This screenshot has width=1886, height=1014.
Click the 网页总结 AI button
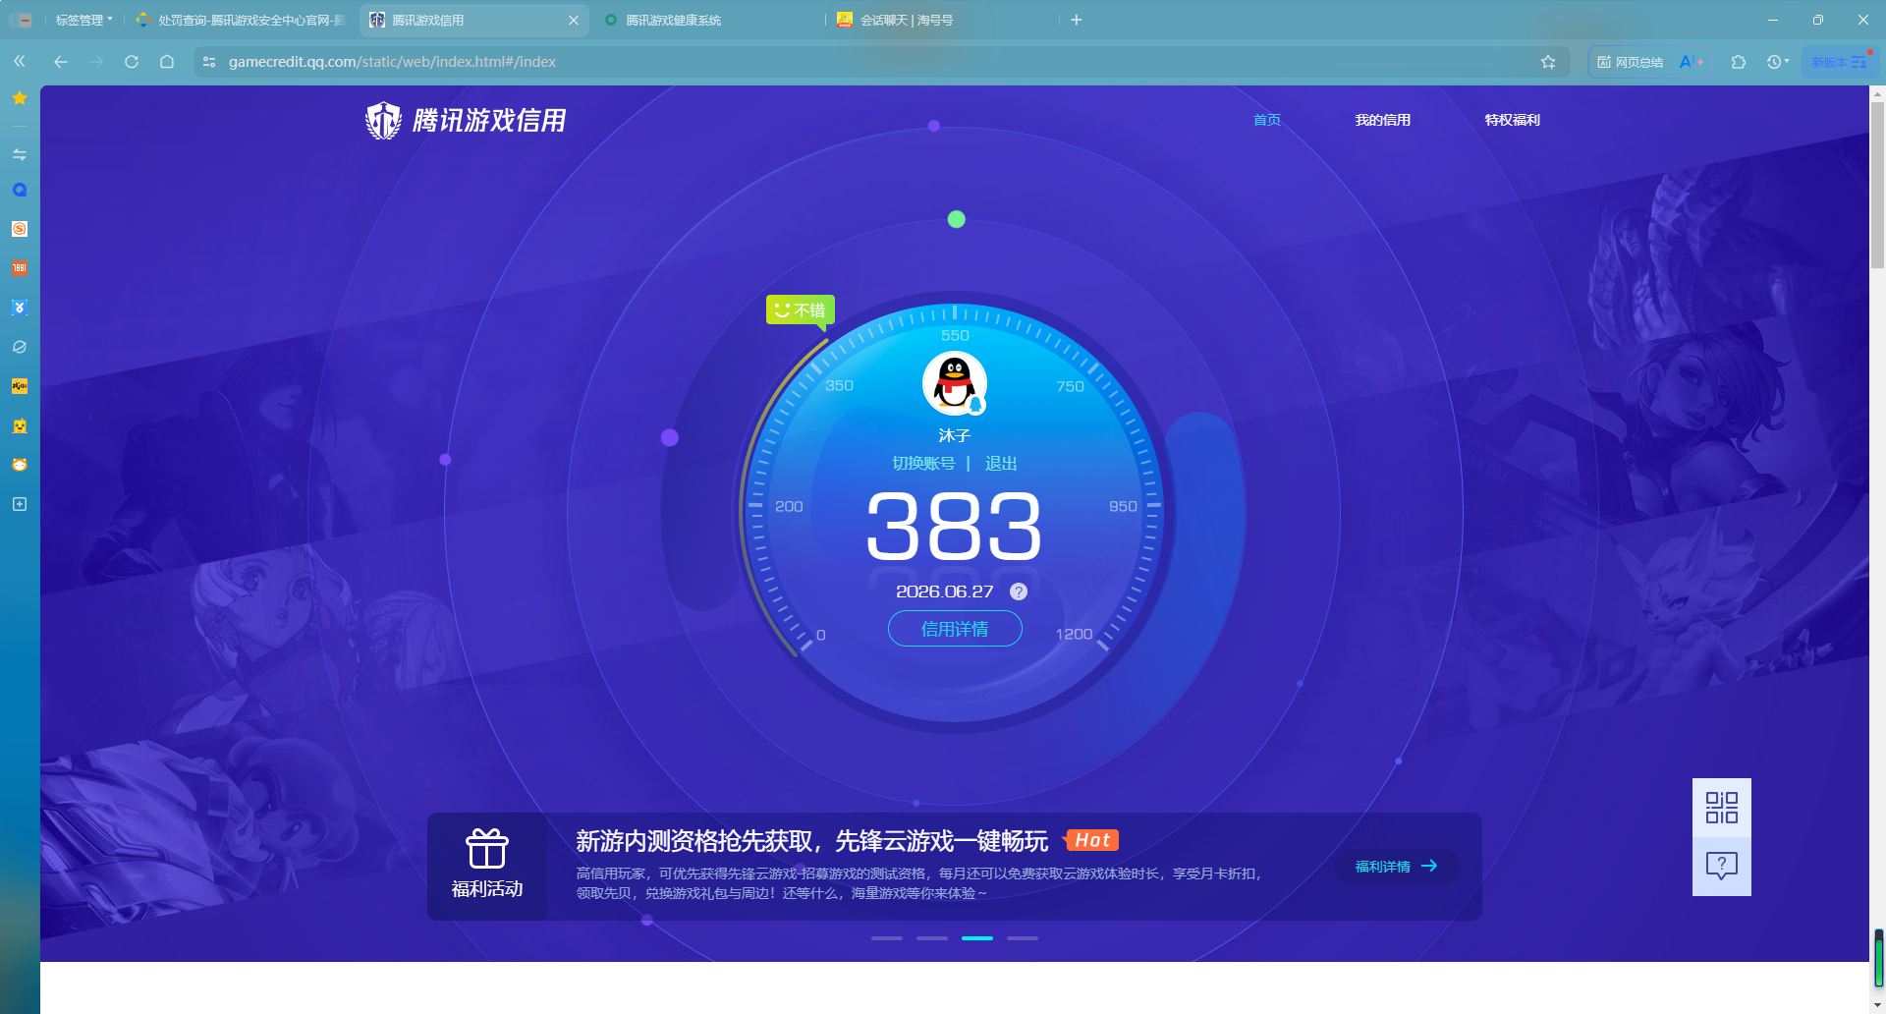(1631, 61)
